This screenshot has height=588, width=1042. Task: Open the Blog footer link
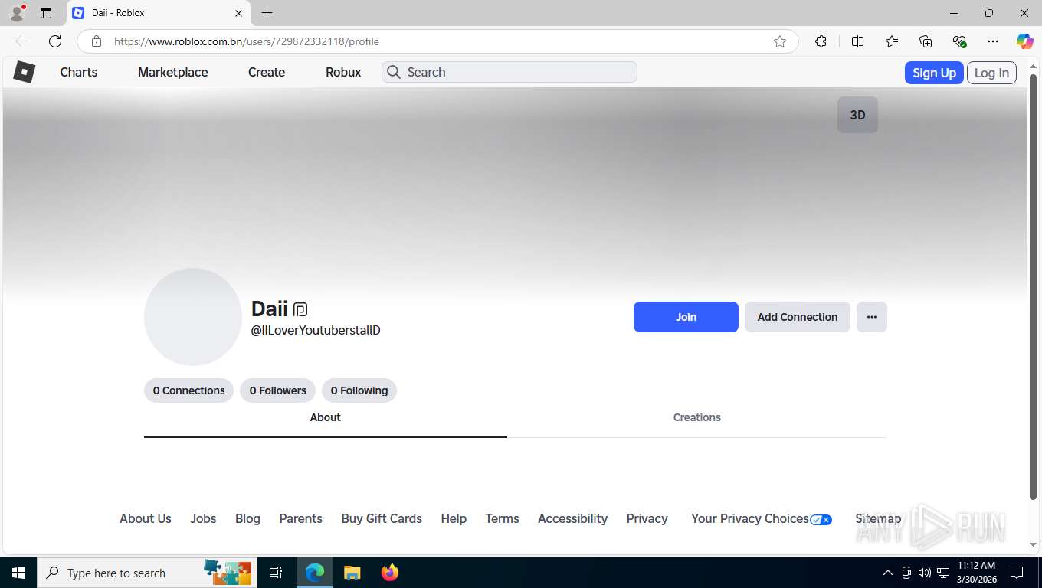click(x=247, y=518)
